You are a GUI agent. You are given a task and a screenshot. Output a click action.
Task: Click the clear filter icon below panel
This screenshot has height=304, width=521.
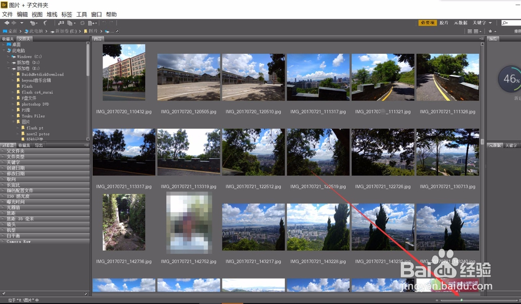point(86,294)
